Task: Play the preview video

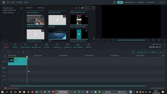Action: [108, 40]
